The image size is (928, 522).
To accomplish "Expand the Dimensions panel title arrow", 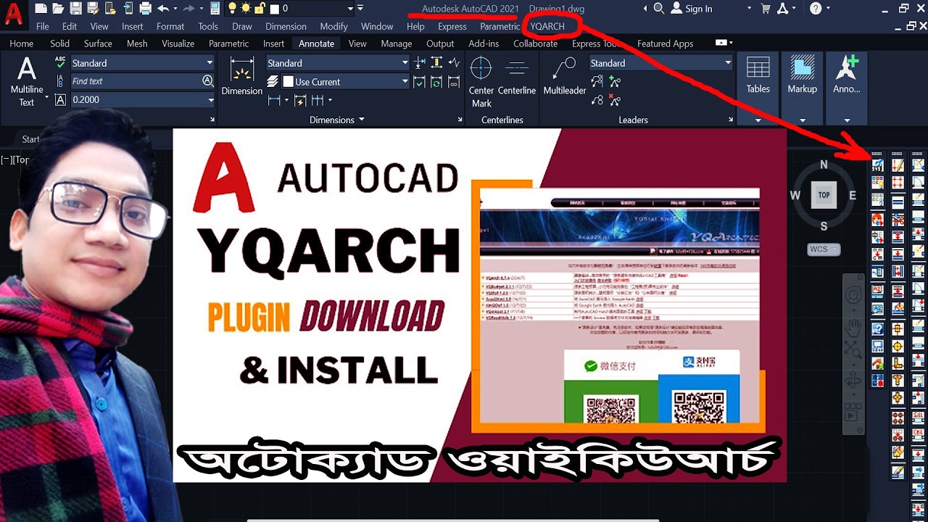I will (x=361, y=120).
